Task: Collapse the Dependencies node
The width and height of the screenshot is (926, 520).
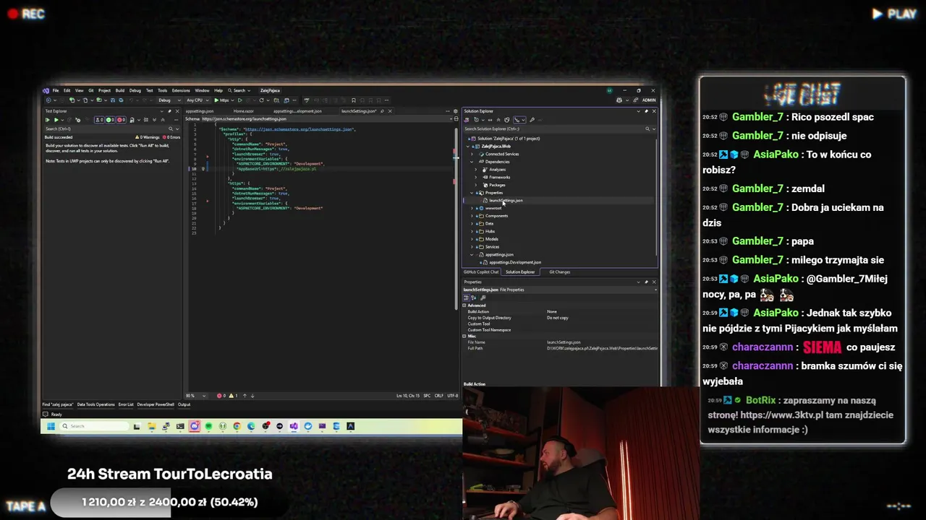Action: 472,162
